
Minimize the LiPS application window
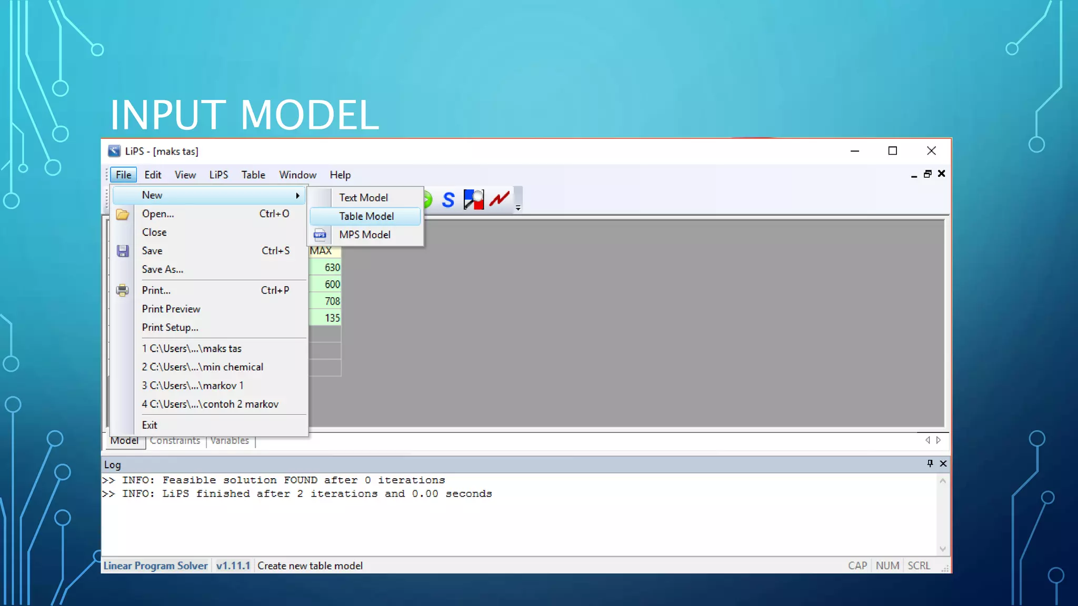855,151
